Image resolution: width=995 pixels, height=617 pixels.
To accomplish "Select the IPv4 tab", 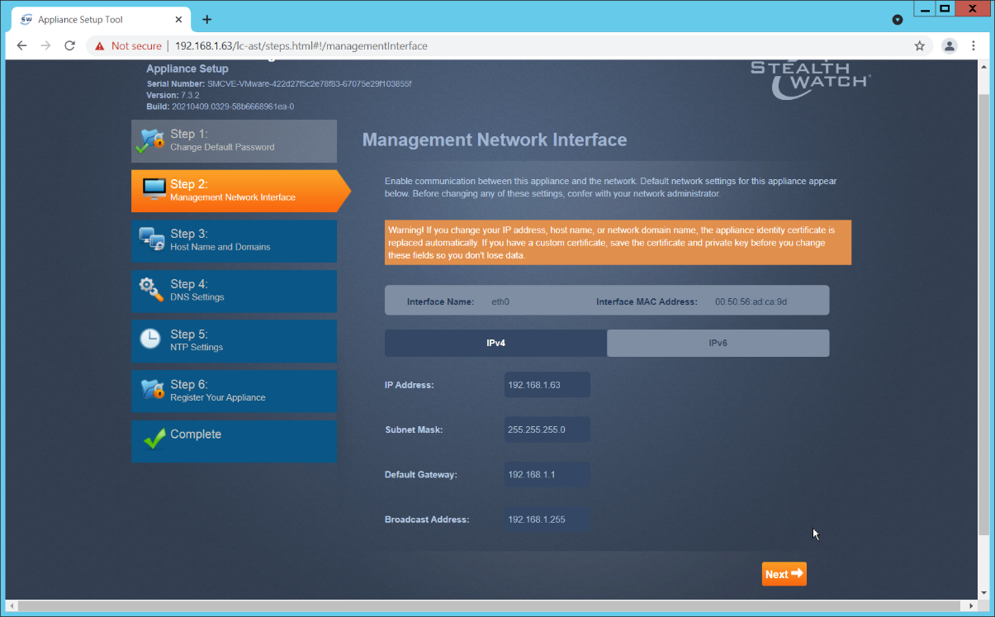I will (495, 343).
